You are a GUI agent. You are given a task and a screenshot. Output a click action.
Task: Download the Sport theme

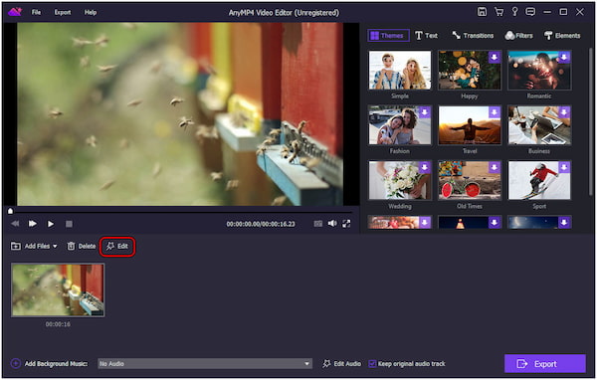coord(564,167)
